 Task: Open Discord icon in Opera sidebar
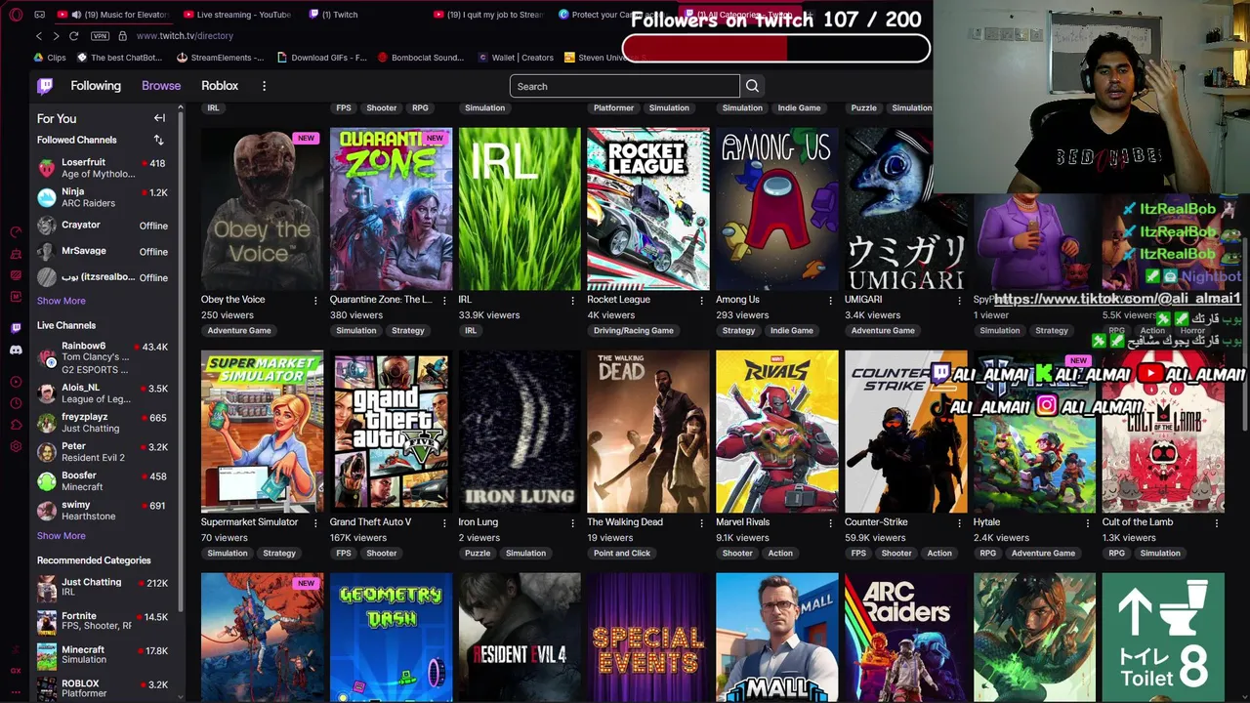coord(16,350)
